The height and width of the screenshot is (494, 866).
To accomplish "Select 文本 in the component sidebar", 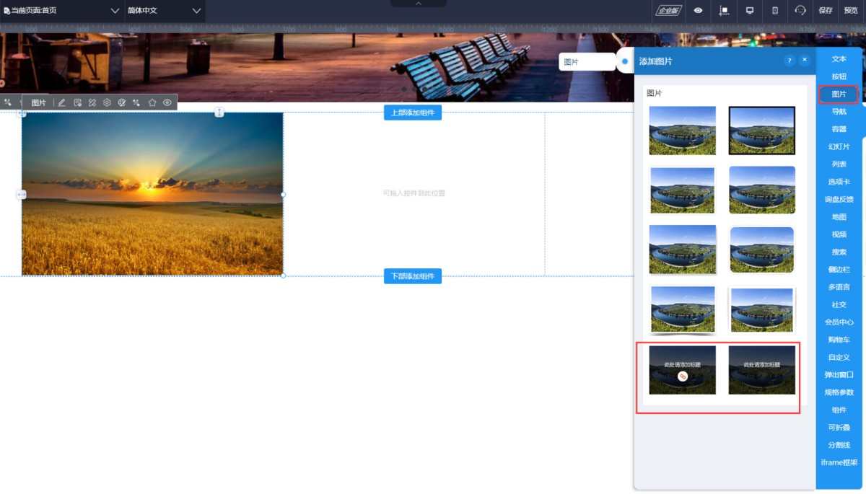I will (x=839, y=59).
